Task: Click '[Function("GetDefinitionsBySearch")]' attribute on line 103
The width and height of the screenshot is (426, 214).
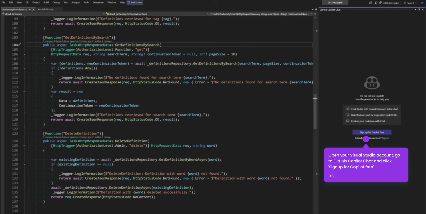Action: (79, 37)
